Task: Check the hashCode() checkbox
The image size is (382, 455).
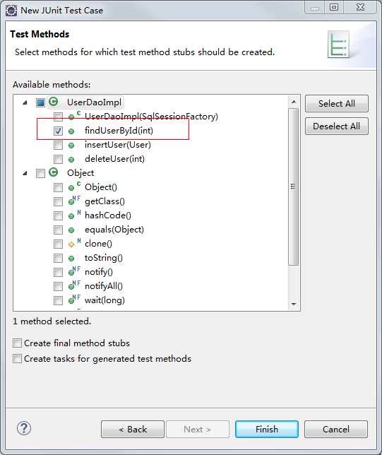Action: 58,215
